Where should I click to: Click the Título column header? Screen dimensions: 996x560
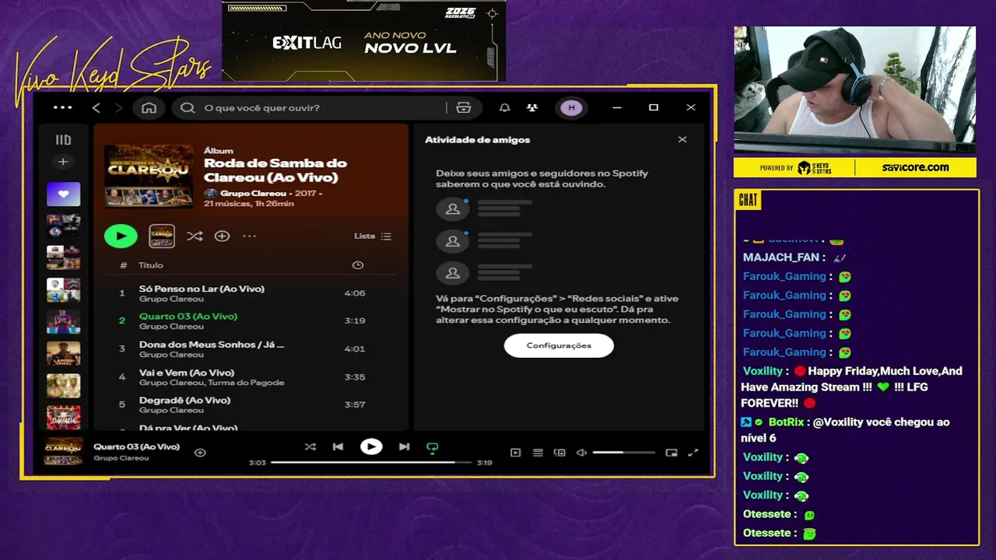tap(151, 265)
